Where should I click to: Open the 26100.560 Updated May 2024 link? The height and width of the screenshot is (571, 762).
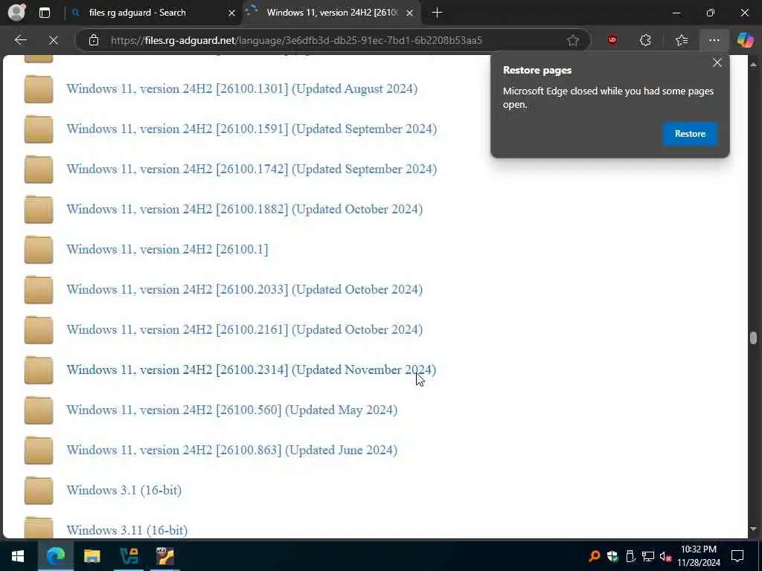pyautogui.click(x=232, y=410)
